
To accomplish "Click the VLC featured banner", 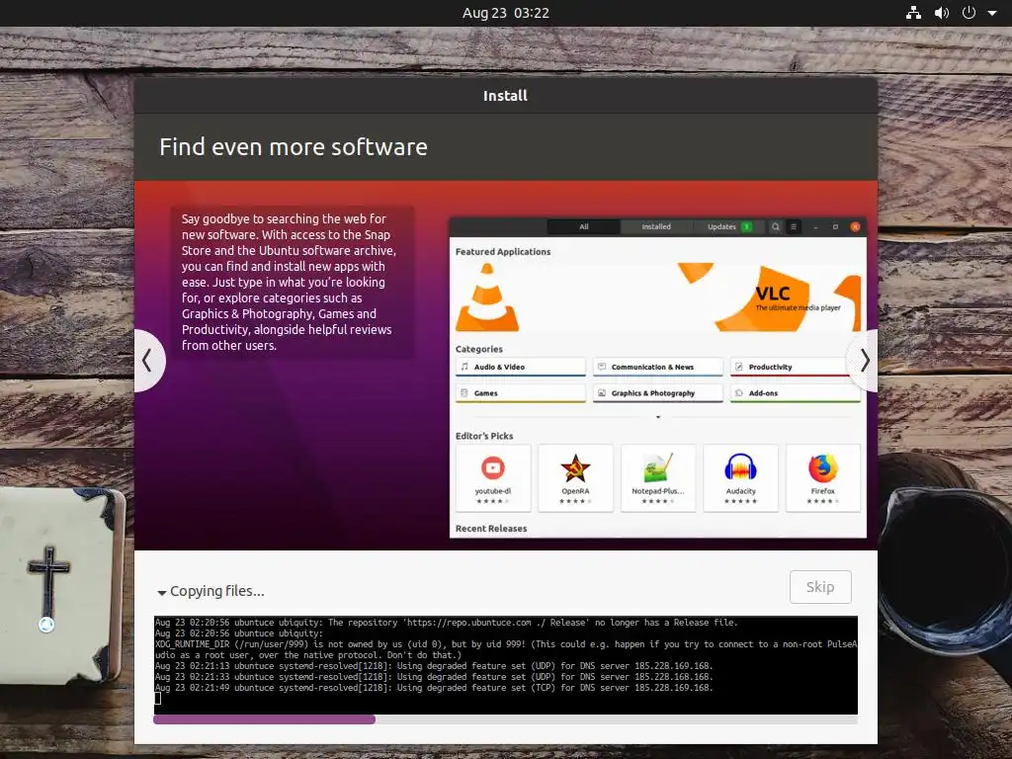I will pos(657,296).
